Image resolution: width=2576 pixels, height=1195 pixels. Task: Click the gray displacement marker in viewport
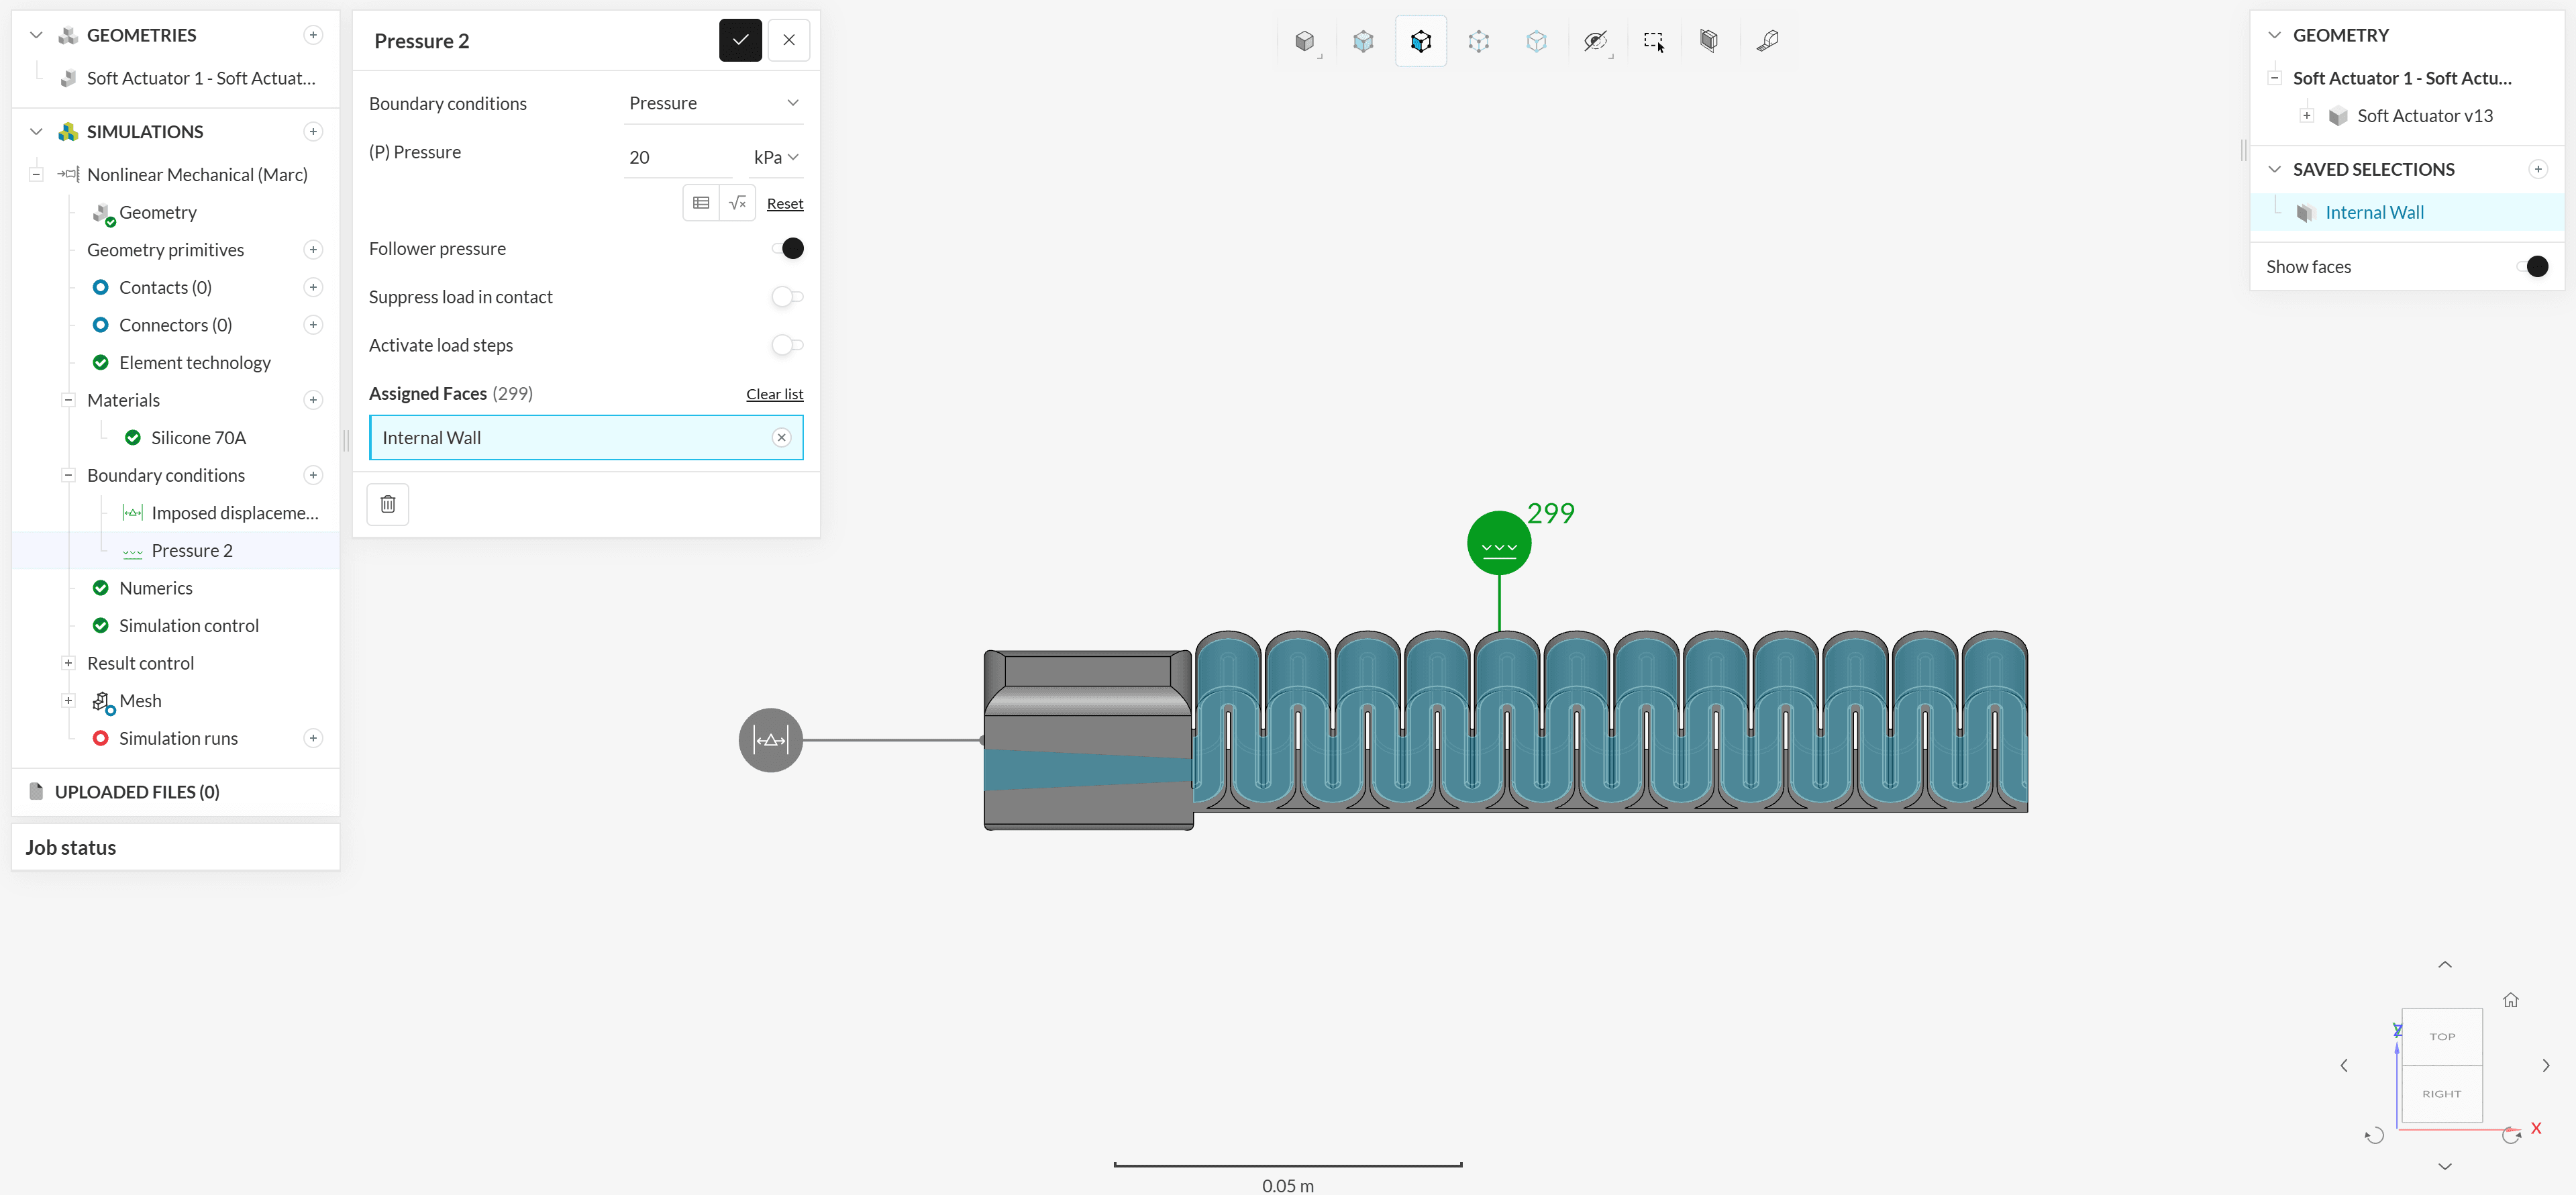click(x=771, y=740)
